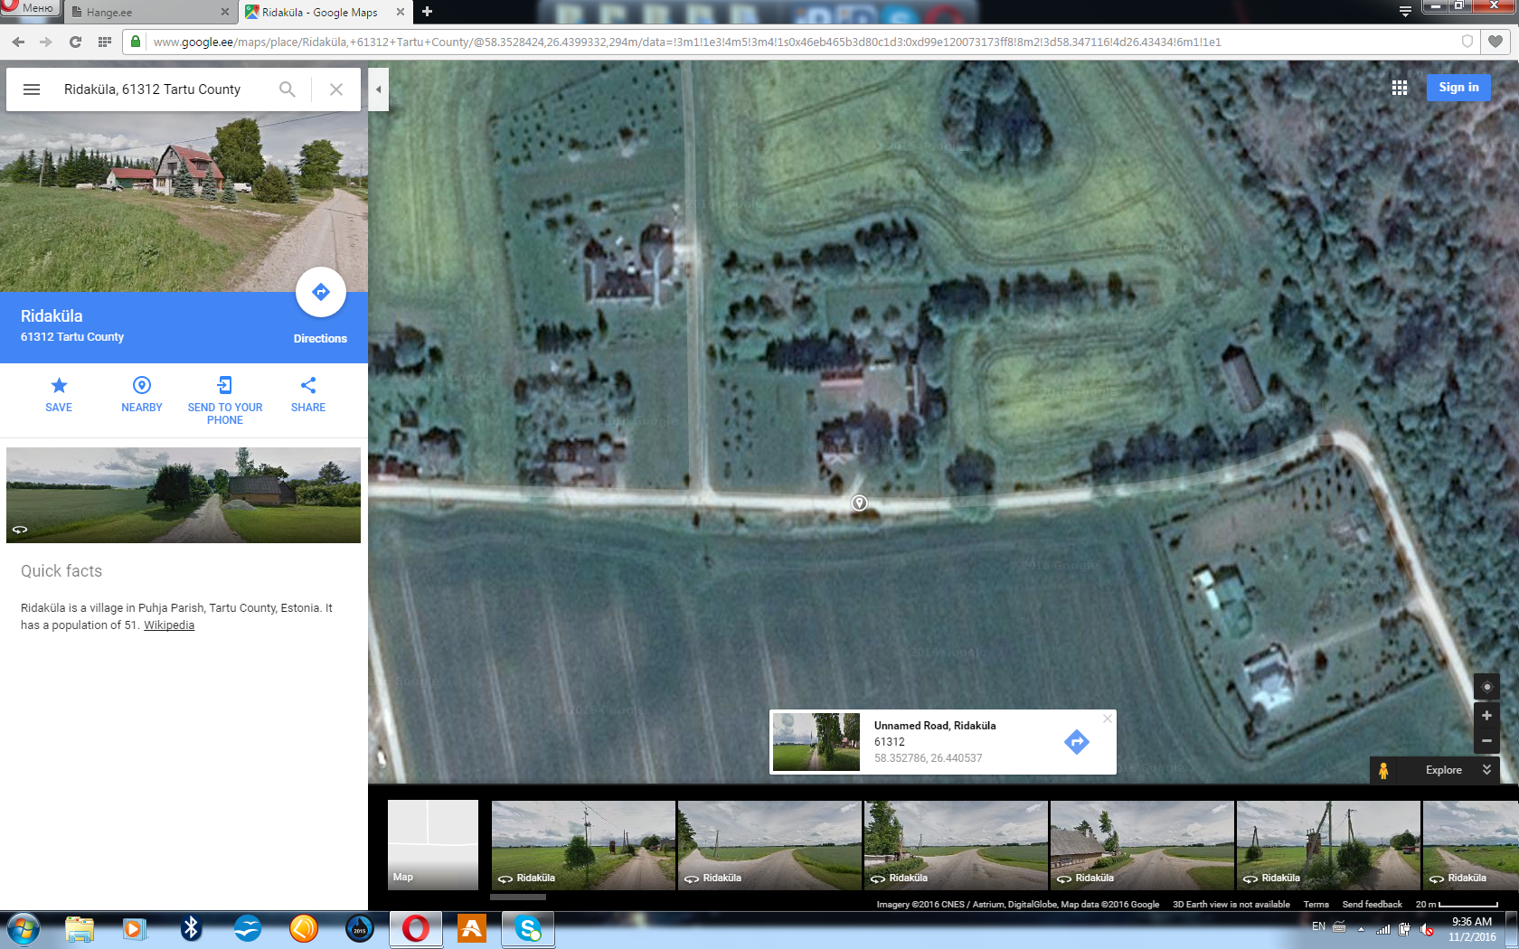1519x949 pixels.
Task: Click the Sign in button
Action: (x=1458, y=88)
